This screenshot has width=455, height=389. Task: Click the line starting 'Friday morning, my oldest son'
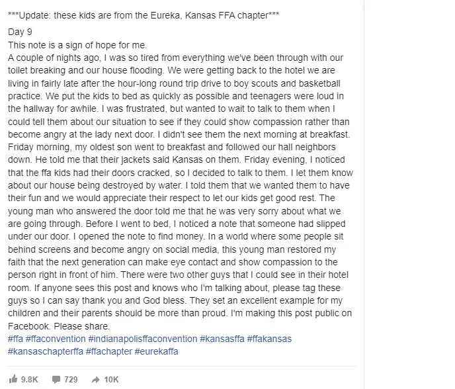point(171,147)
